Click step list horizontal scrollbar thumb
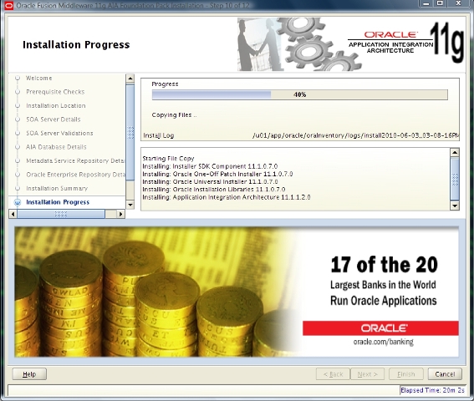The image size is (474, 401). coord(61,214)
